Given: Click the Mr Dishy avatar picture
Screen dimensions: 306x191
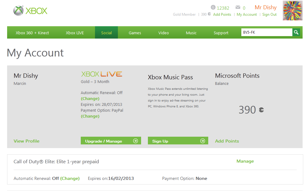Looking at the screenshot, I should [x=292, y=10].
